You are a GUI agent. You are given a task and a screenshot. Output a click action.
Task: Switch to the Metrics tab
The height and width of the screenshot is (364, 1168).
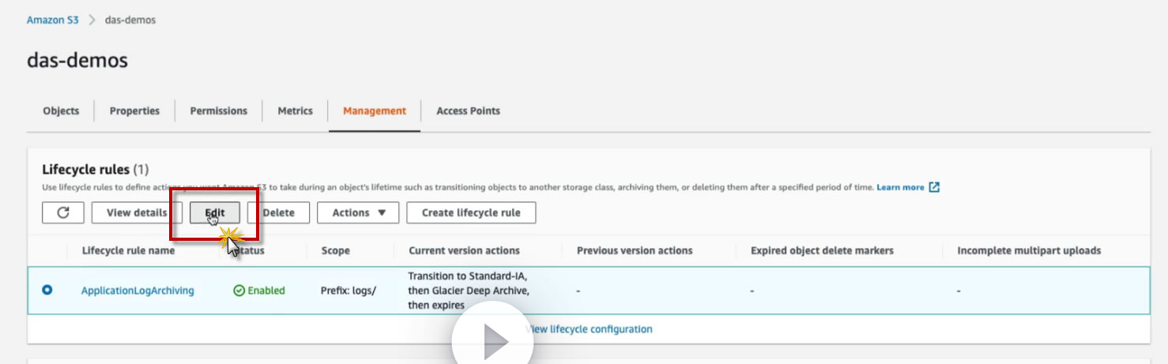[x=295, y=111]
